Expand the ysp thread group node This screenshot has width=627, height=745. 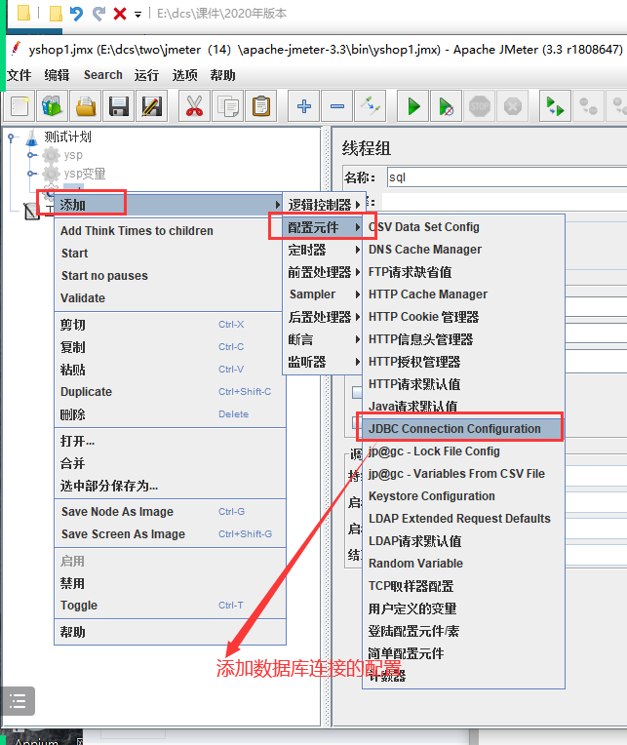31,155
